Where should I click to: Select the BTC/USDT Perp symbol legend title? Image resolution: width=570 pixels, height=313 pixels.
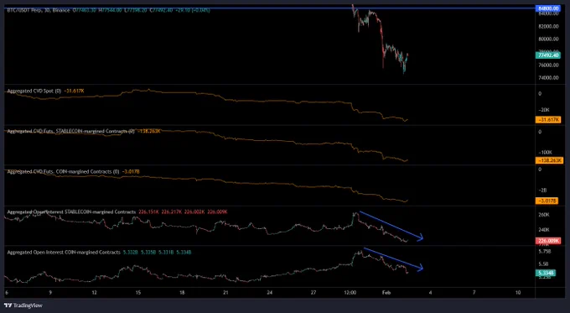39,10
